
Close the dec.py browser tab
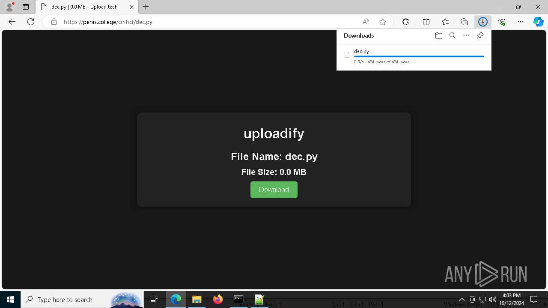pyautogui.click(x=131, y=7)
